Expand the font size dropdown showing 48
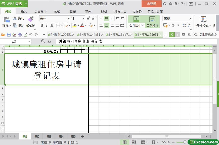Viewport: 219px width, 145px height. [x=83, y=19]
